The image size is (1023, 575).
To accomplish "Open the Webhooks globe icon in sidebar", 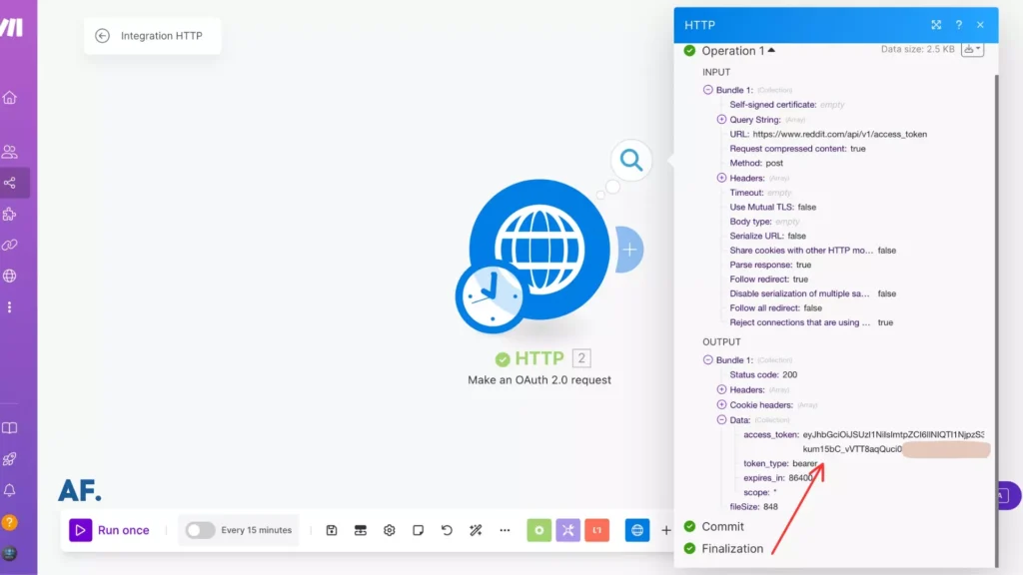I will tap(10, 276).
